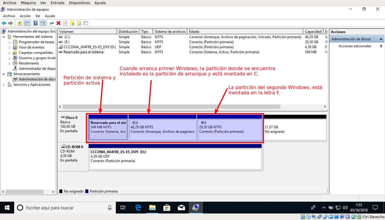This screenshot has width=385, height=220.
Task: Click the disk list settings toolbar icon
Action: (x=86, y=23)
